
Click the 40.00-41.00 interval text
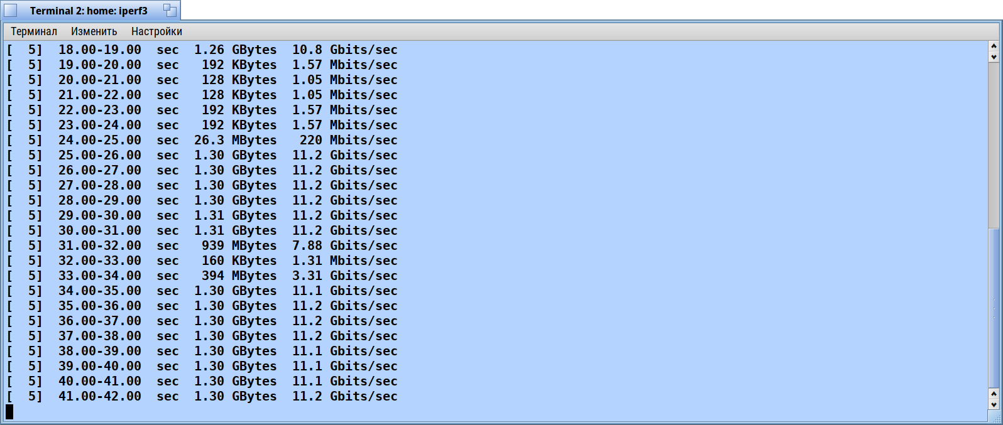coord(100,381)
